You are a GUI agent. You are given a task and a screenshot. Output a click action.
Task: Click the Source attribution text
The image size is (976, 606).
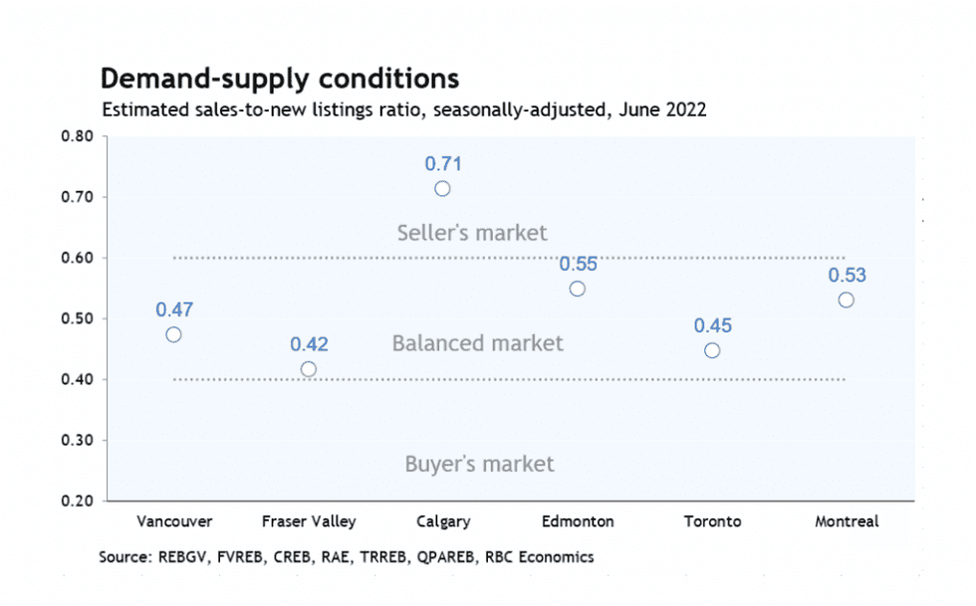347,557
